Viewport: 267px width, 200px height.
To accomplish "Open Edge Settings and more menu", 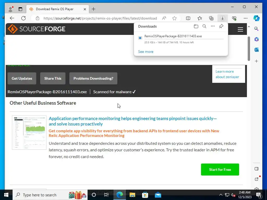I will 246,18.
